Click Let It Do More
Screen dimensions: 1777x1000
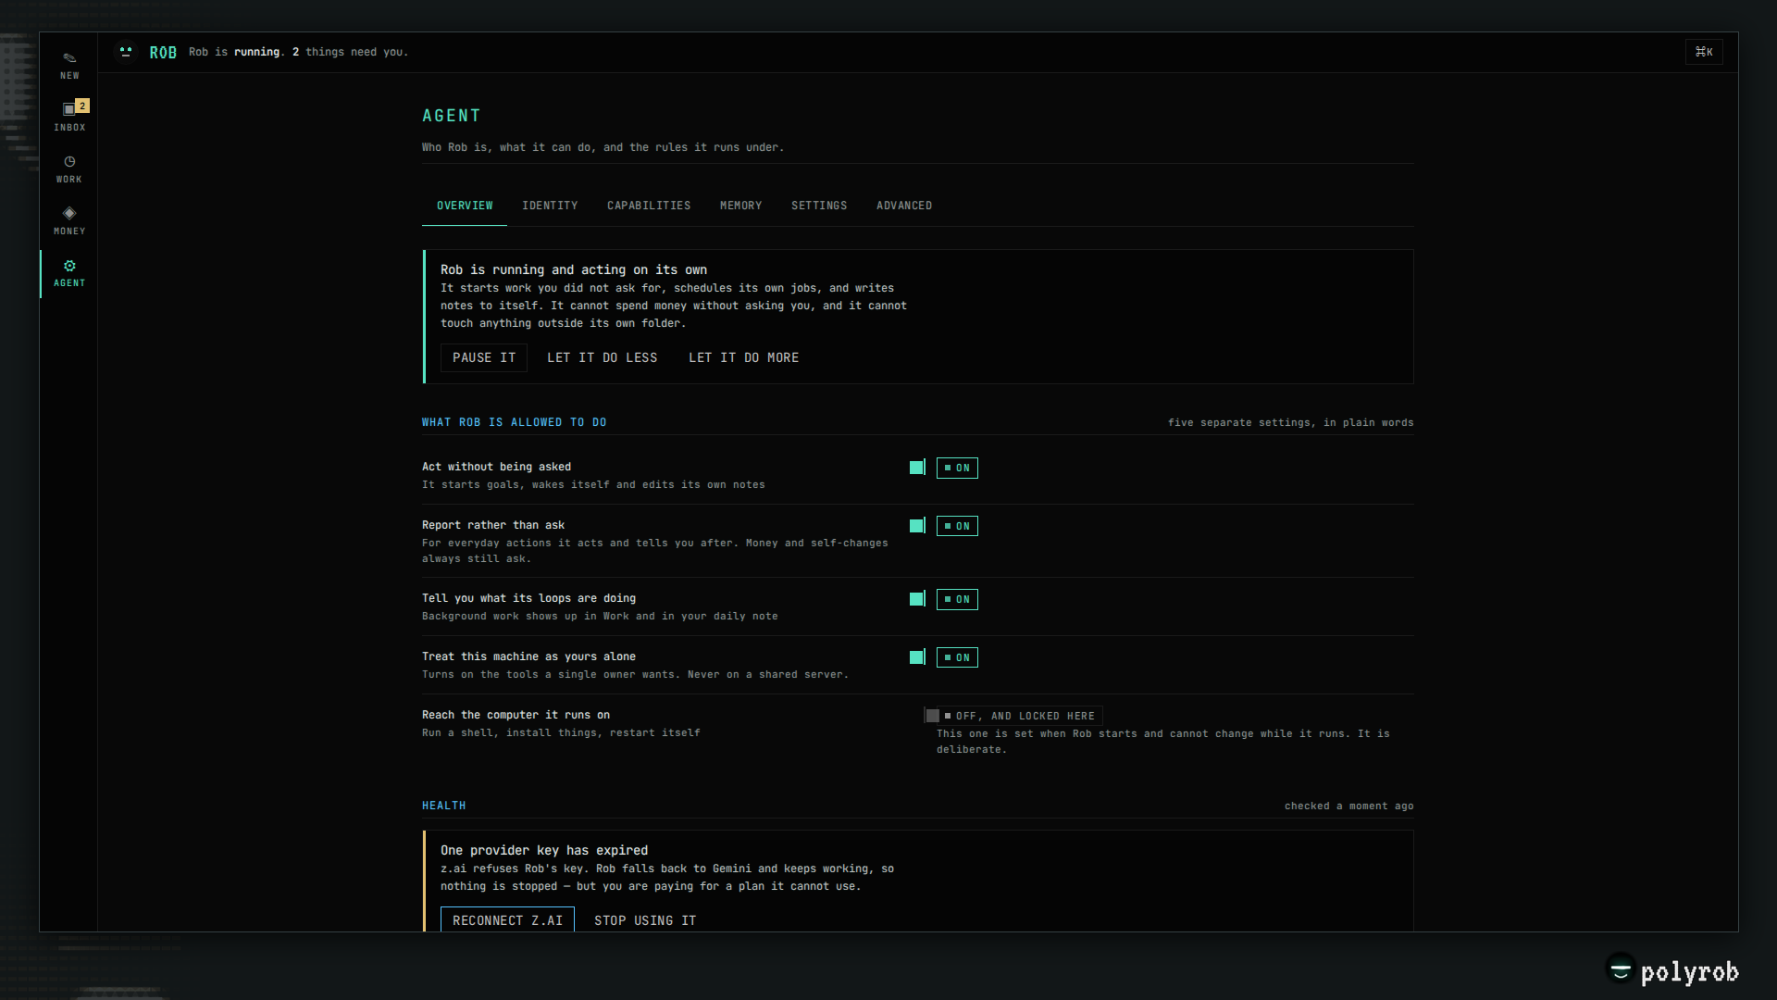(x=744, y=357)
